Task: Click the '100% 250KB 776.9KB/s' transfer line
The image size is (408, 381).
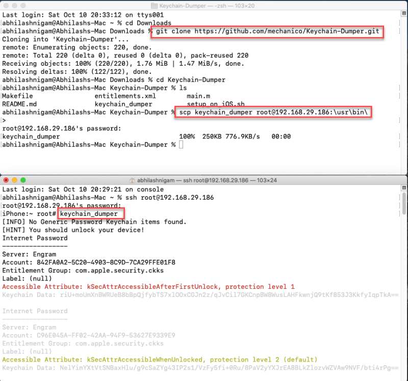Action: (x=146, y=137)
